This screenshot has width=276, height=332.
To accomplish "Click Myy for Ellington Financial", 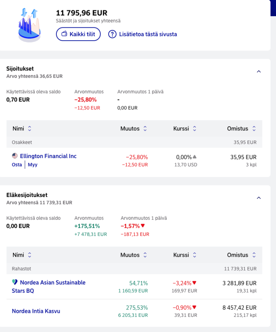I will [x=33, y=165].
